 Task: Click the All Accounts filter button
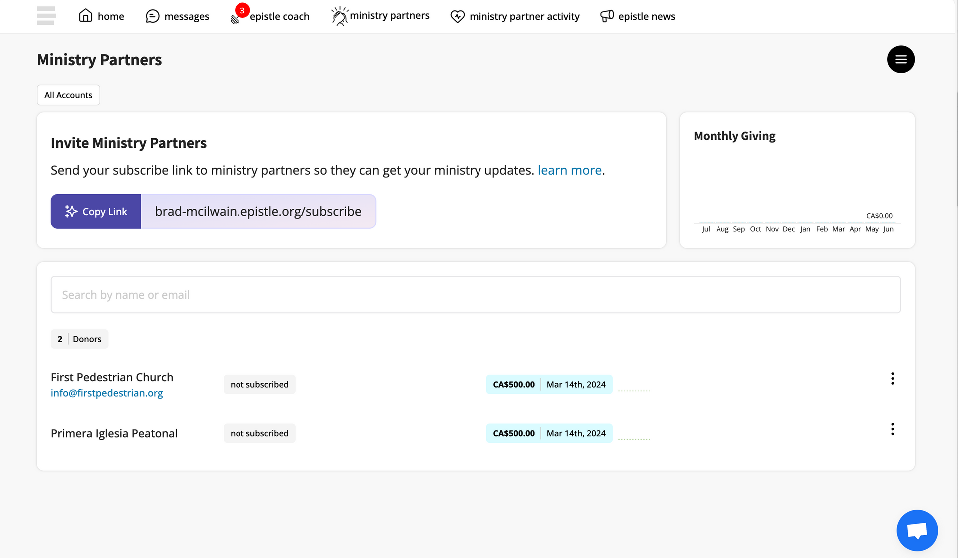click(x=68, y=95)
